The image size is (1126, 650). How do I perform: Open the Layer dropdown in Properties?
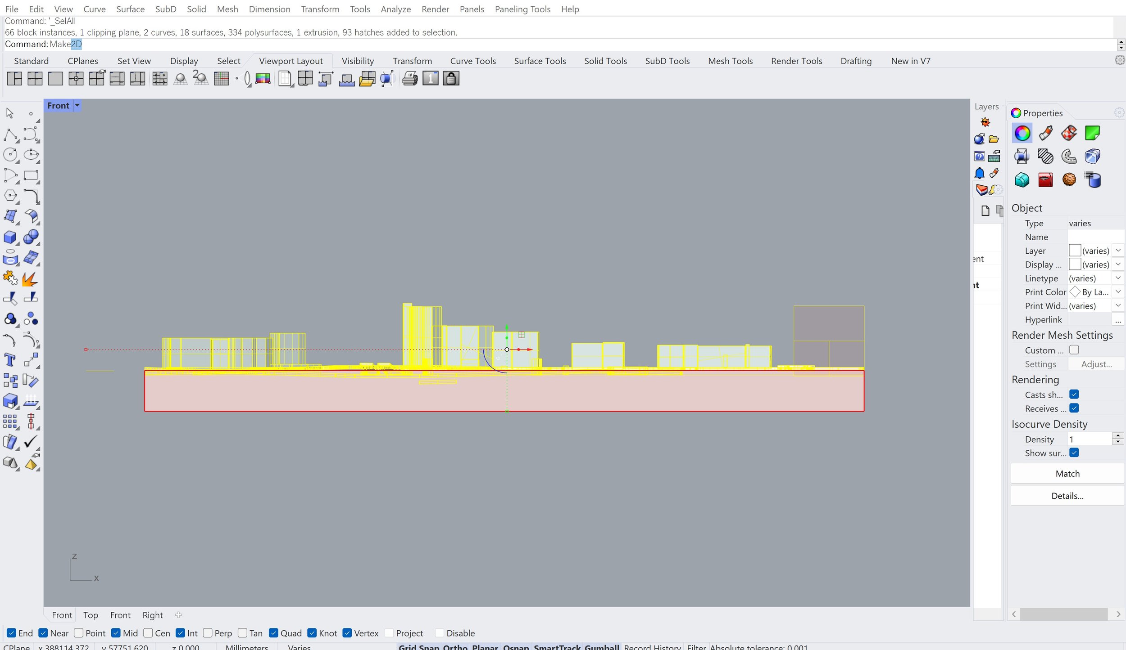(1118, 251)
